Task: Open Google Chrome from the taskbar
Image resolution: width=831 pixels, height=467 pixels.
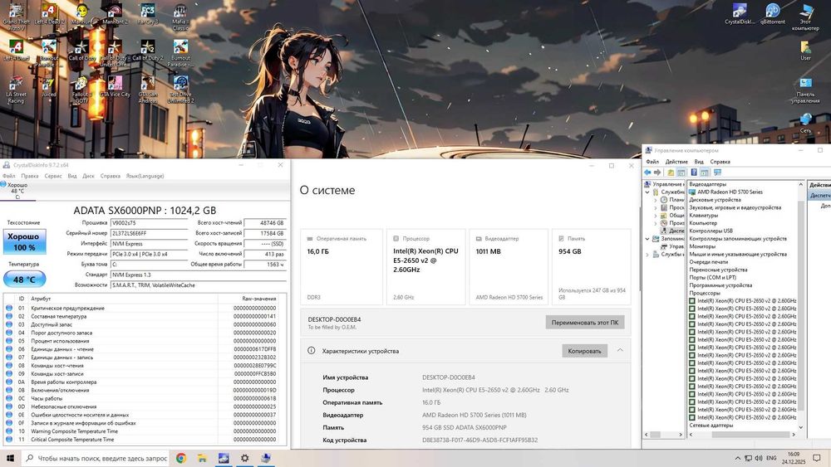Action: [x=180, y=458]
